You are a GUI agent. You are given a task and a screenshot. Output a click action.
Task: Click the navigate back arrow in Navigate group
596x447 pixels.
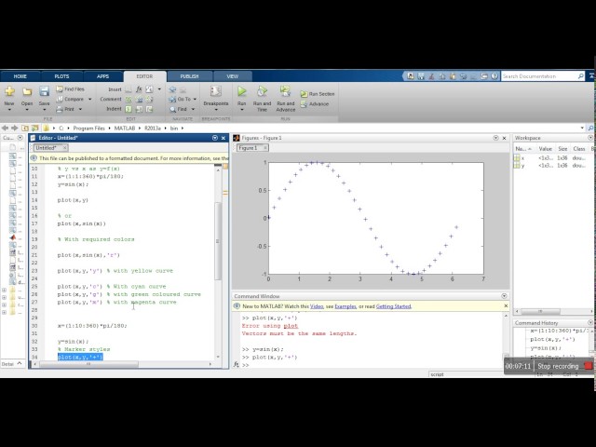[x=172, y=89]
